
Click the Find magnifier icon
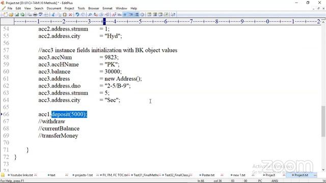pyautogui.click(x=90, y=15)
